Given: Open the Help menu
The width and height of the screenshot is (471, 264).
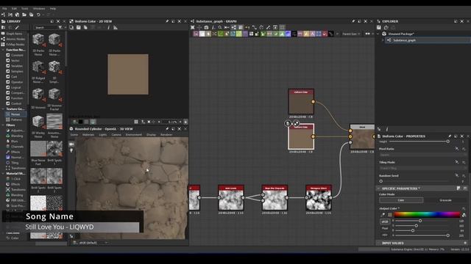Looking at the screenshot, I should (x=53, y=9).
